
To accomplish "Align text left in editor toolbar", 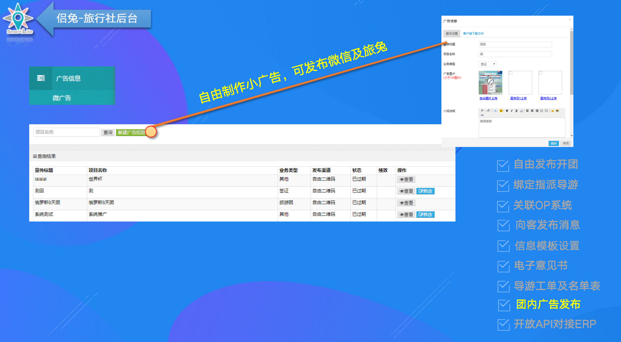I will point(527,111).
